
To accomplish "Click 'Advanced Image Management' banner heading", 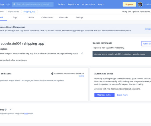I will pos(13,27).
